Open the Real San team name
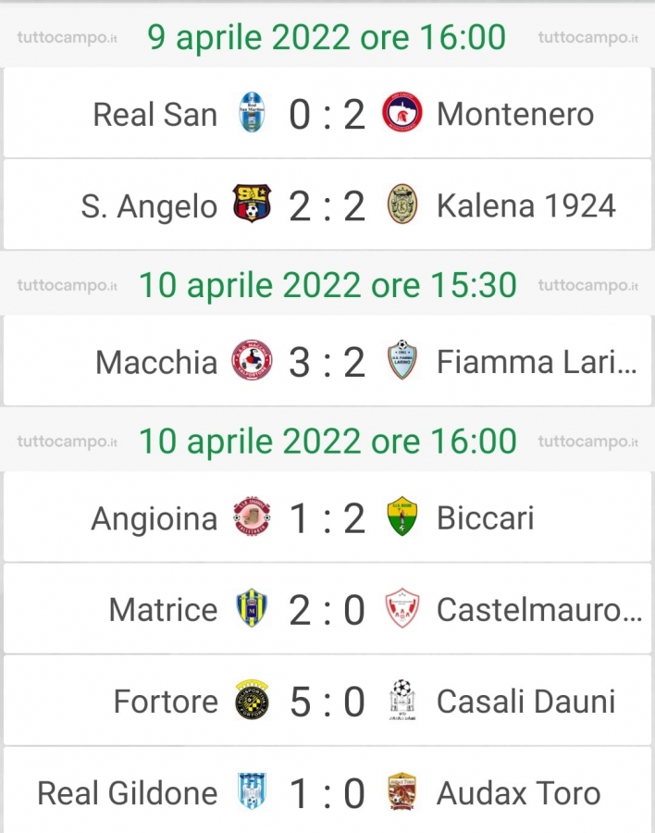 pos(155,114)
